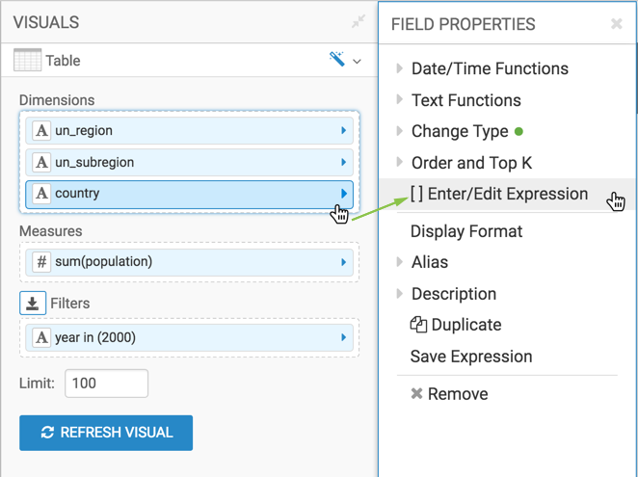638x477 pixels.
Task: Open un_subregion field properties arrow
Action: [x=344, y=162]
